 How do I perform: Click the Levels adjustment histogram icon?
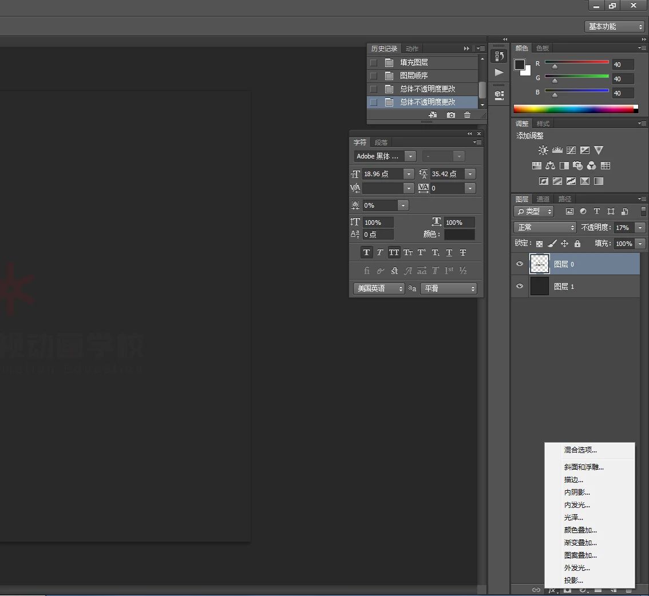pos(557,150)
